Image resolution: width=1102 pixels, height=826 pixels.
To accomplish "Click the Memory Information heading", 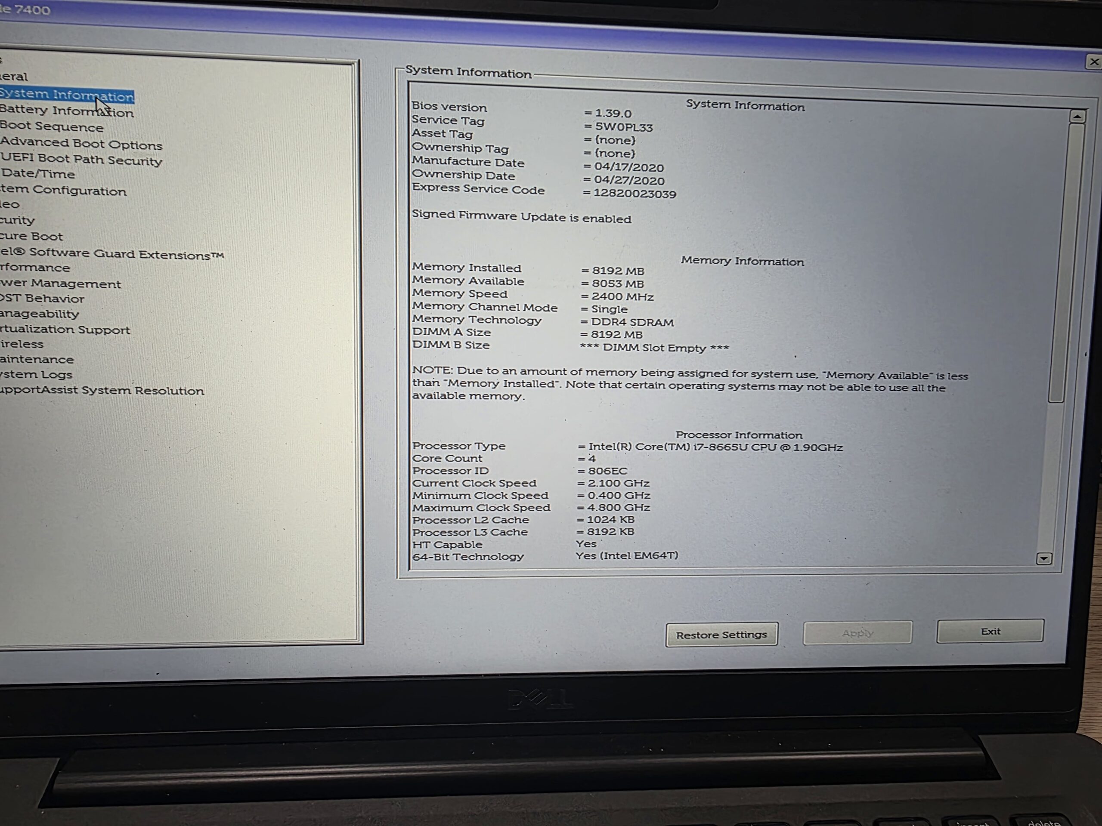I will coord(742,261).
